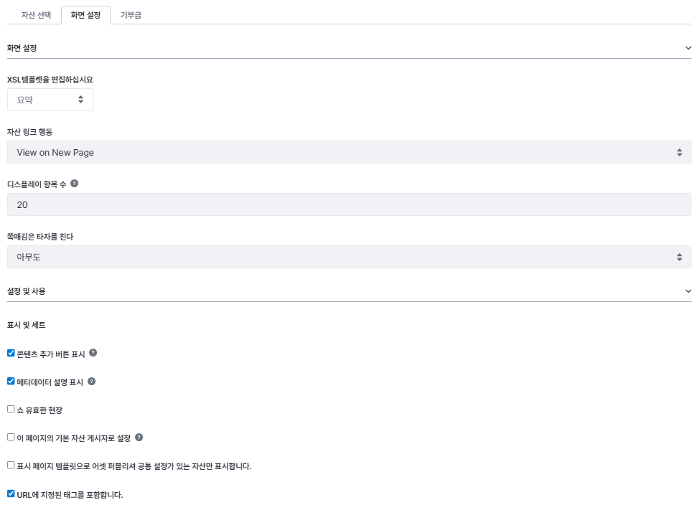Click help icon next to 디스플레이 항목 수
This screenshot has height=510, width=700.
tap(75, 184)
